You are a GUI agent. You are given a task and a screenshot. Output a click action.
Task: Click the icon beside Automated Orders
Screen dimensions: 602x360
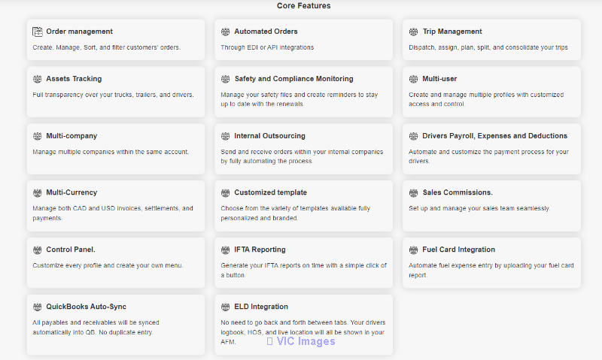pos(225,32)
